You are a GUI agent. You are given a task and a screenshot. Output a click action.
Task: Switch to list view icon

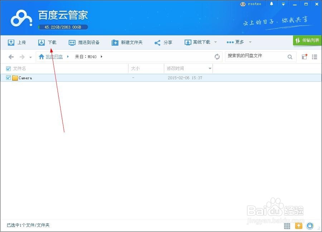[x=314, y=57]
